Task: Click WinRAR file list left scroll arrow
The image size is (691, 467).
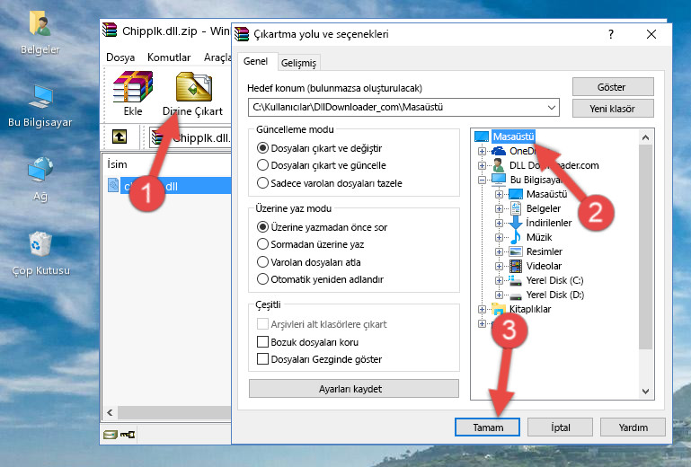Action: [x=110, y=412]
